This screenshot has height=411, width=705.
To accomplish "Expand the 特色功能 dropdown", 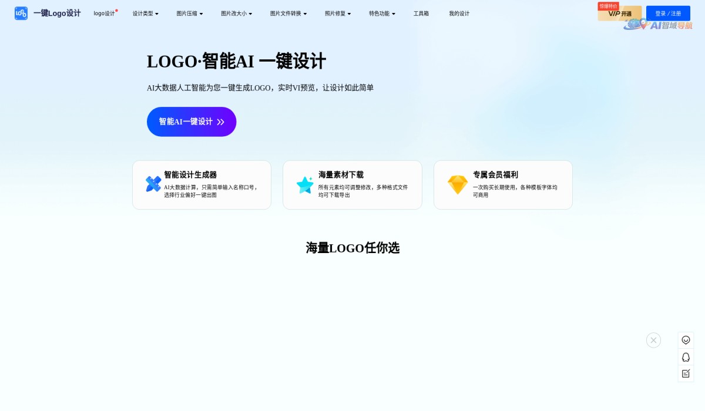I will click(x=381, y=14).
